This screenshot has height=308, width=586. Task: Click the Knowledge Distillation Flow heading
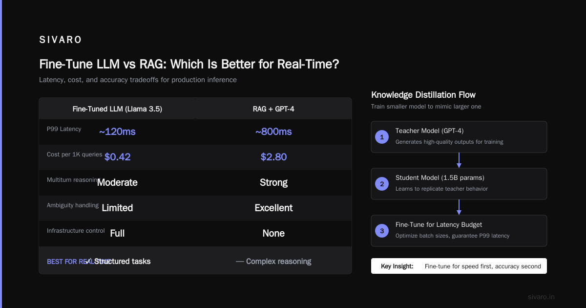click(x=423, y=95)
